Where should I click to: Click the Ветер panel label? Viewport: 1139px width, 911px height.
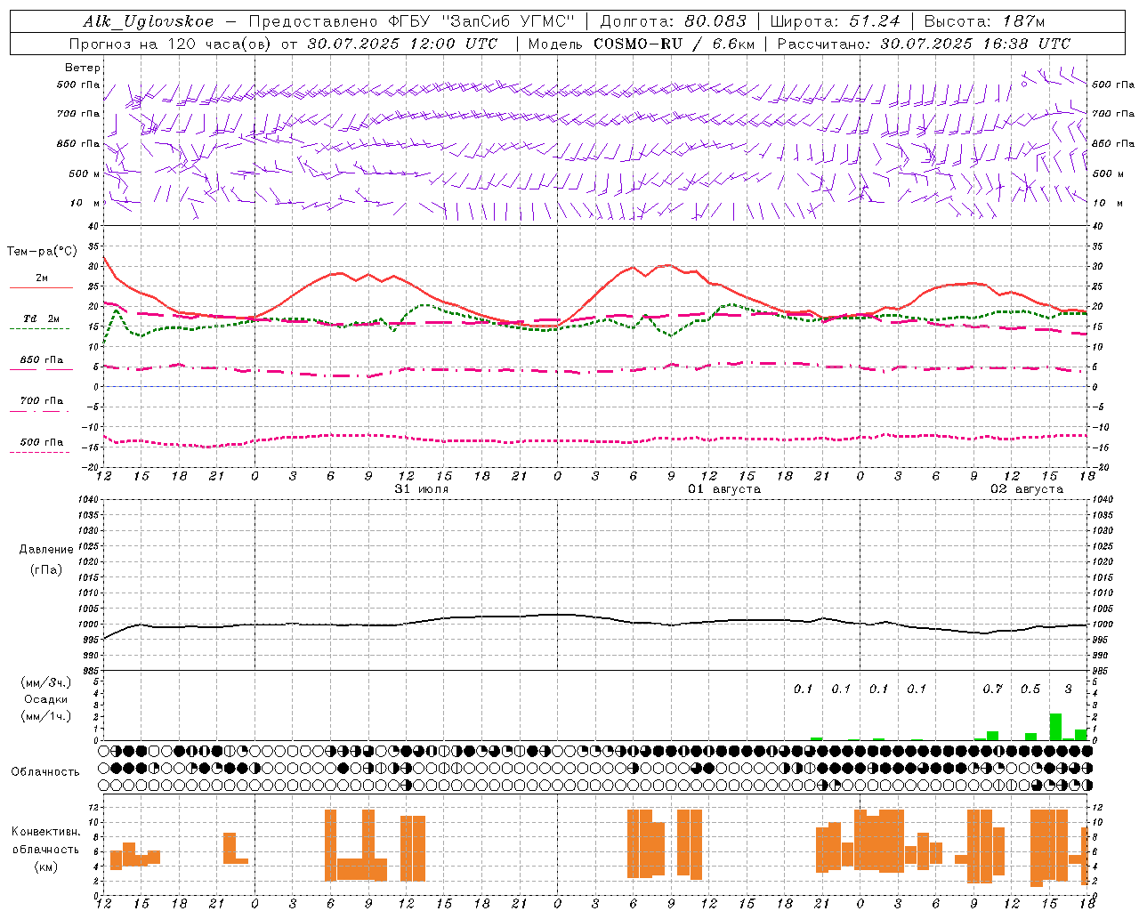(83, 68)
